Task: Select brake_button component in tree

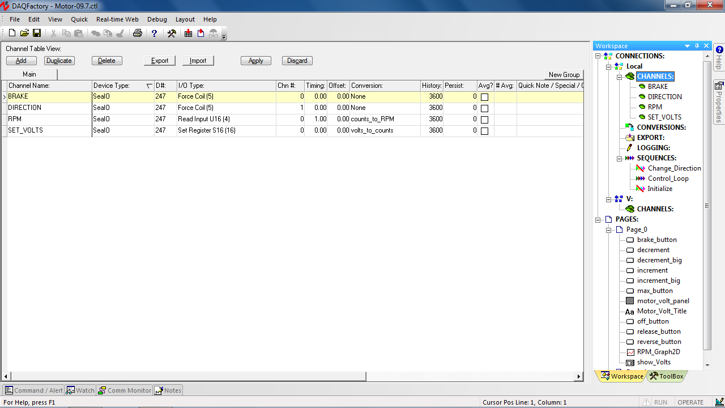Action: coord(656,240)
